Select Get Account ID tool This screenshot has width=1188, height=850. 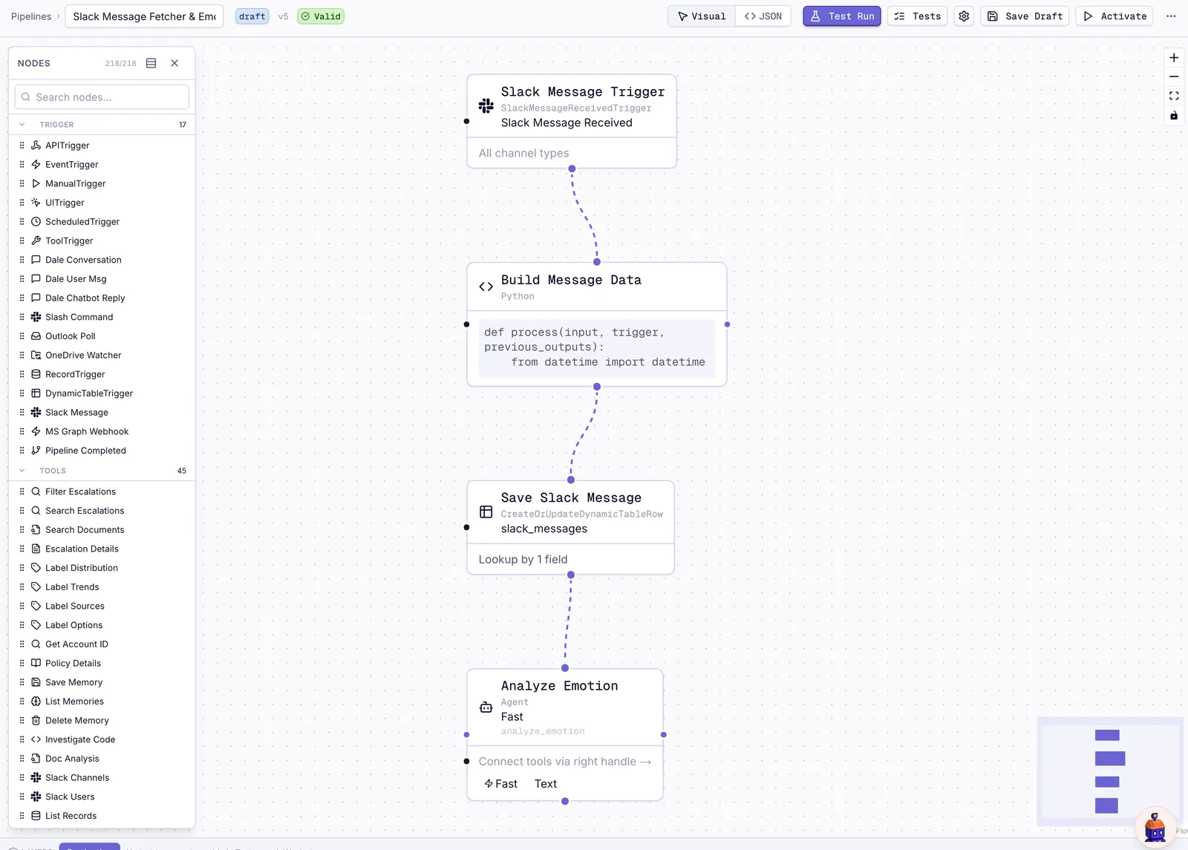tap(102, 644)
